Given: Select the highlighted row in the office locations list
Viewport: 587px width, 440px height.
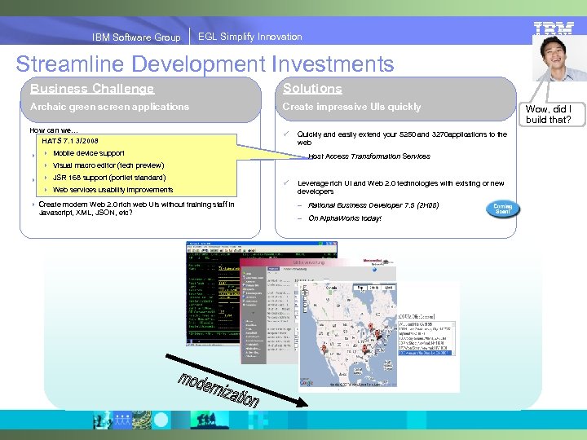Looking at the screenshot, I should tap(425, 353).
